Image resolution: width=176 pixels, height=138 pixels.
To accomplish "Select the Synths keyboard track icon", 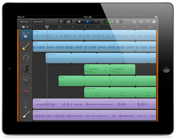I will pyautogui.click(x=26, y=81).
